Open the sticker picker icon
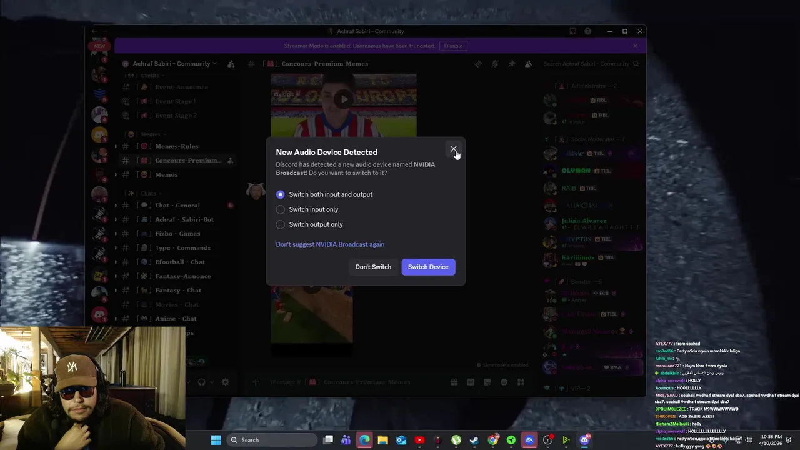 coord(487,382)
